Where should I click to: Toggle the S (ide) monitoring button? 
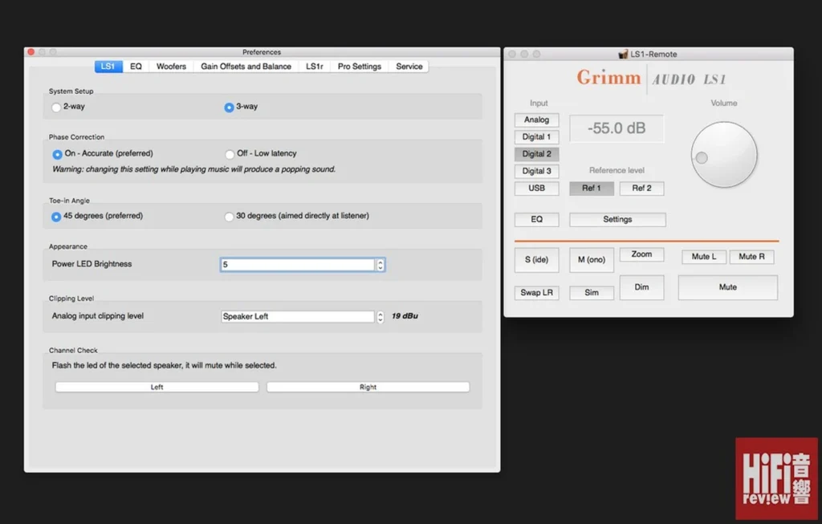536,260
